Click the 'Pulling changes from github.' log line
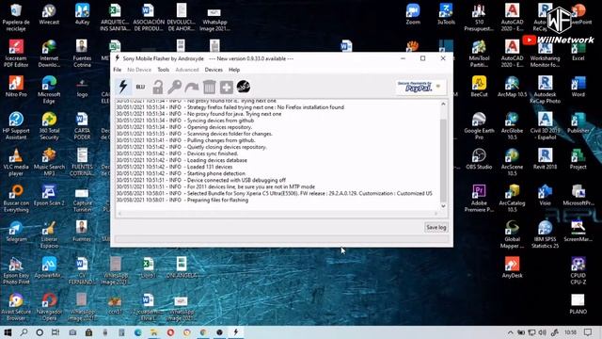602x339 pixels. [186, 140]
